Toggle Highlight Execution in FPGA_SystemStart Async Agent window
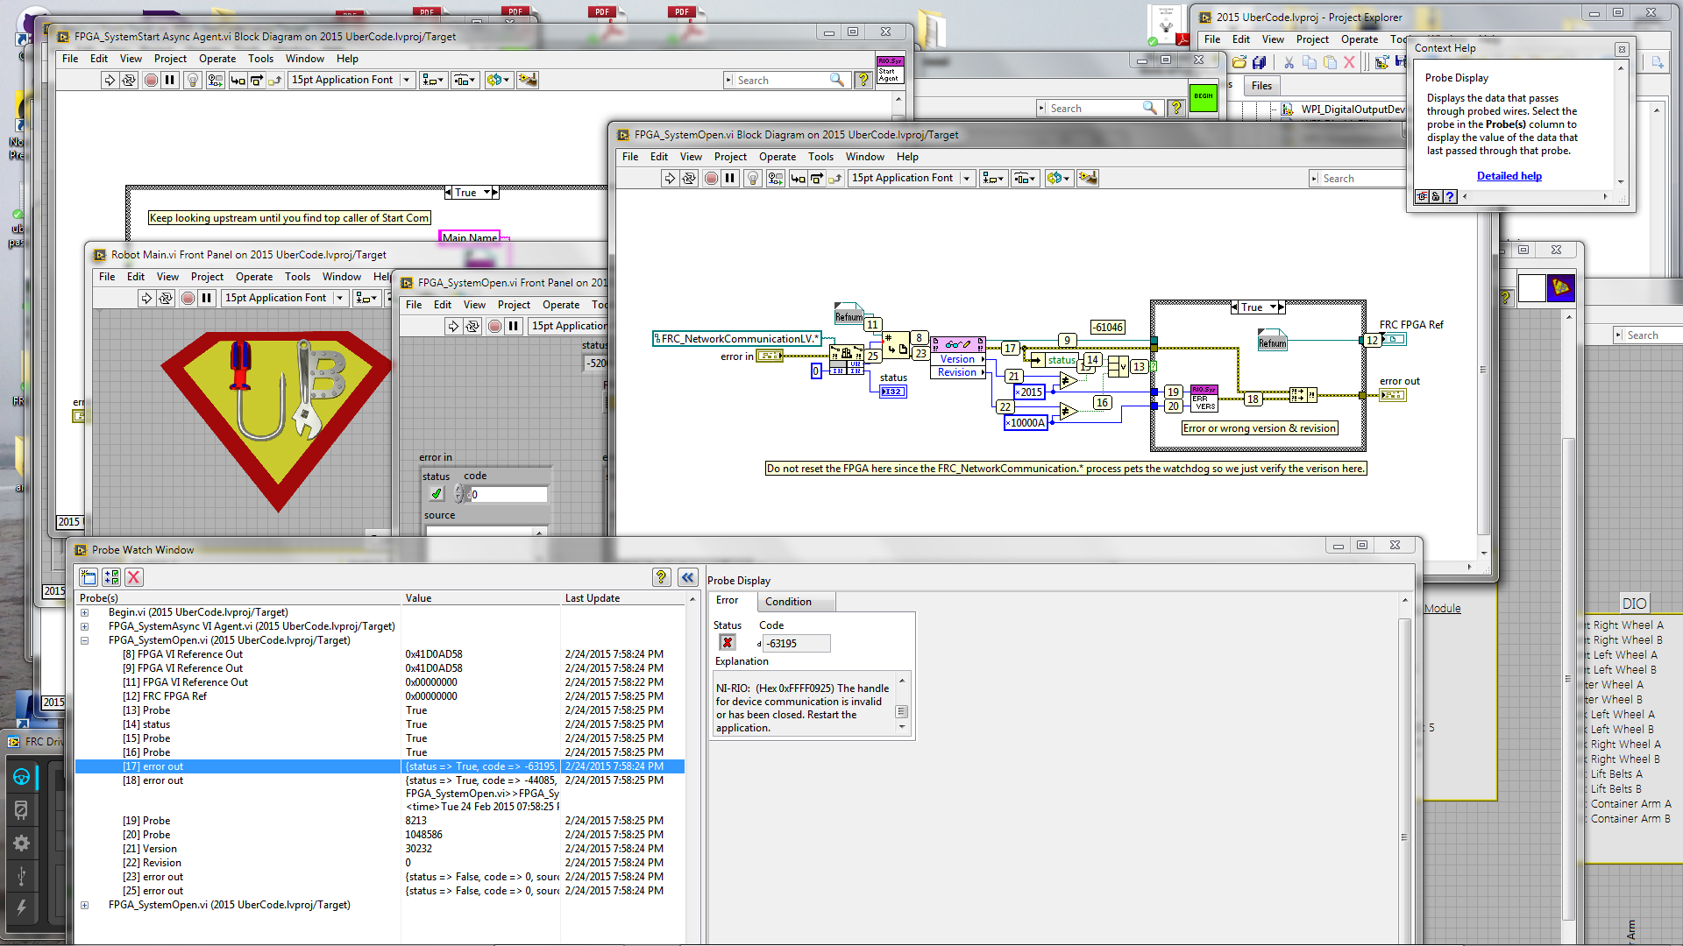Viewport: 1683px width, 946px height. [192, 80]
